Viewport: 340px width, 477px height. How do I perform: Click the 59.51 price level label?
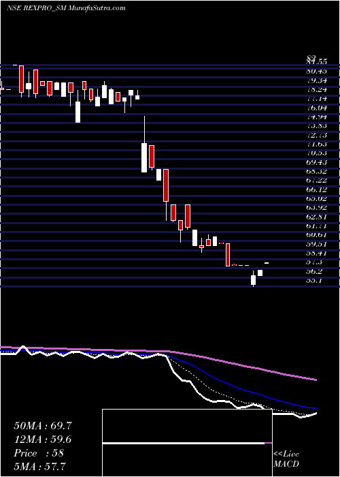(x=317, y=244)
